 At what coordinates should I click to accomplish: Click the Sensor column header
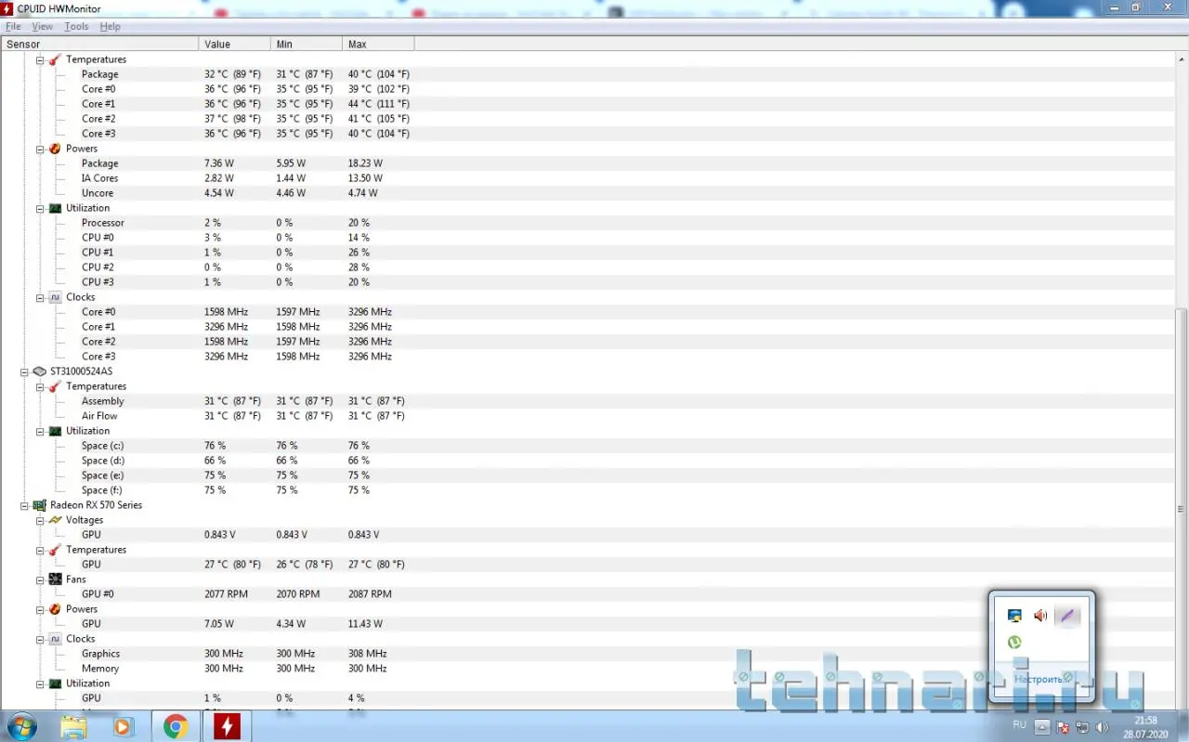click(x=99, y=45)
